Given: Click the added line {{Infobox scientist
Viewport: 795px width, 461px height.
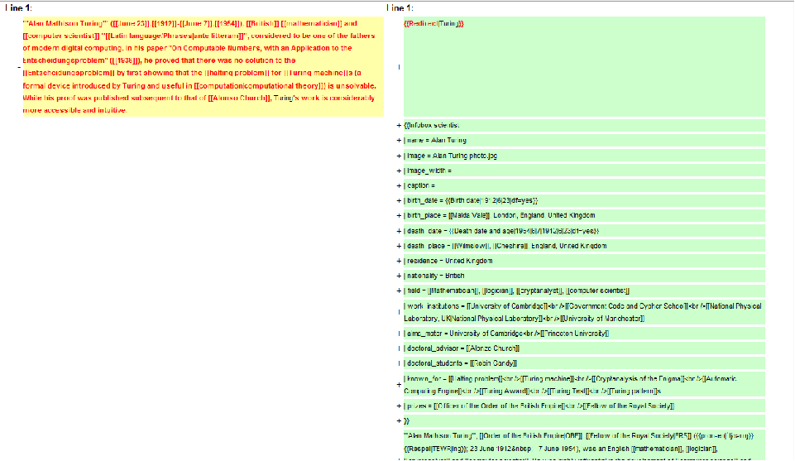Looking at the screenshot, I should [584, 125].
